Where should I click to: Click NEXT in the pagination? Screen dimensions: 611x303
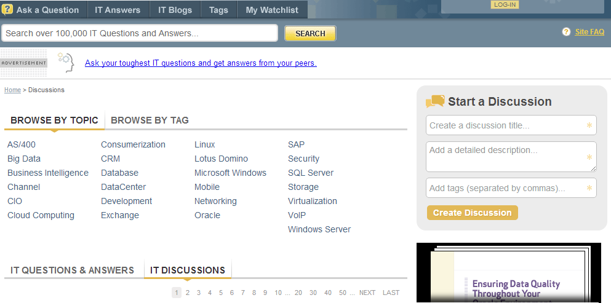[367, 293]
